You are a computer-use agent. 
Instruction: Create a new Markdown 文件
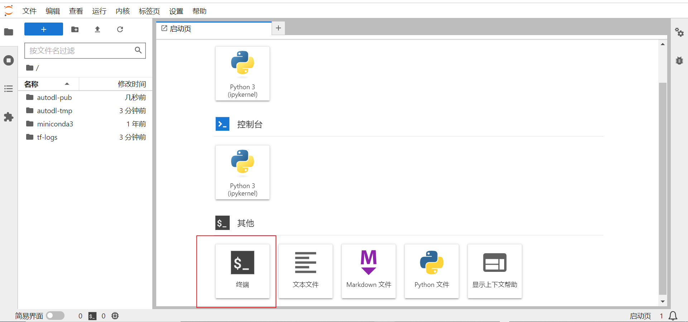pos(369,271)
